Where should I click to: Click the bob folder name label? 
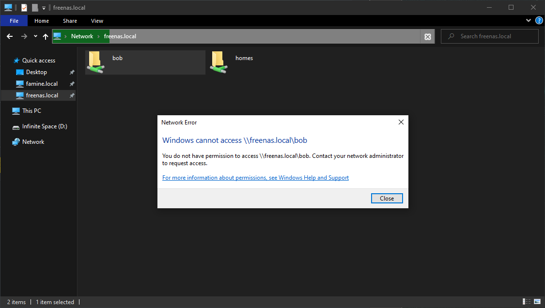tap(118, 58)
